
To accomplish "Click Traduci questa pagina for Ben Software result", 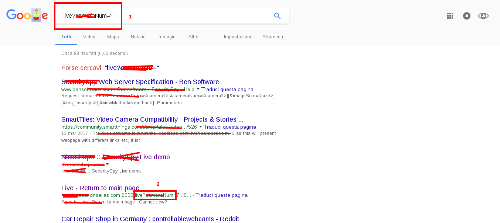I will tap(228, 90).
